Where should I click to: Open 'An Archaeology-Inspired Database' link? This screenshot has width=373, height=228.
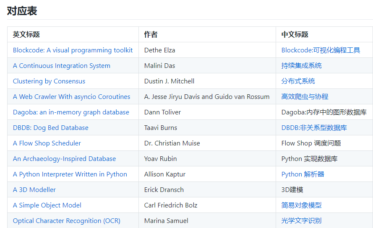pyautogui.click(x=64, y=159)
